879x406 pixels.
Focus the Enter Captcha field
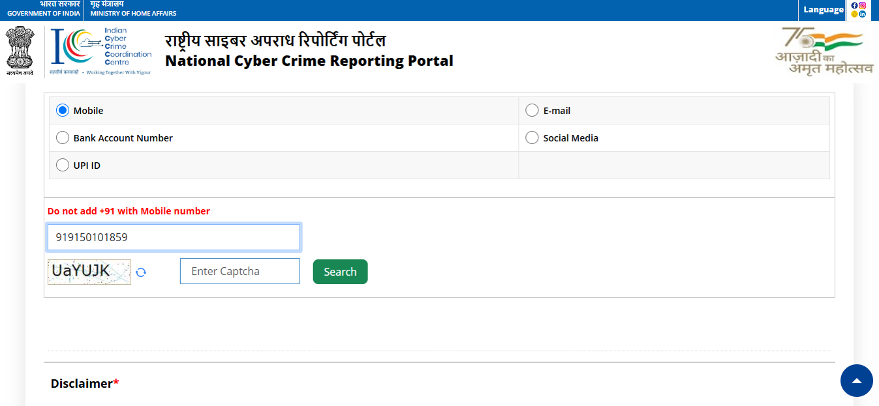[240, 271]
